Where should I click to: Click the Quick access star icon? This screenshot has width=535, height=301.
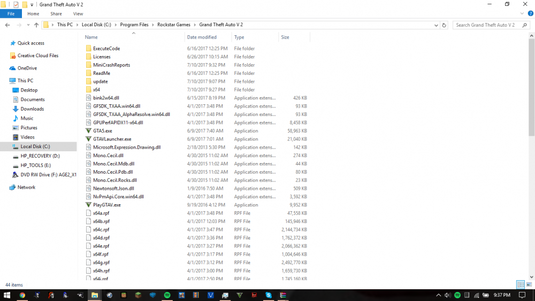13,43
